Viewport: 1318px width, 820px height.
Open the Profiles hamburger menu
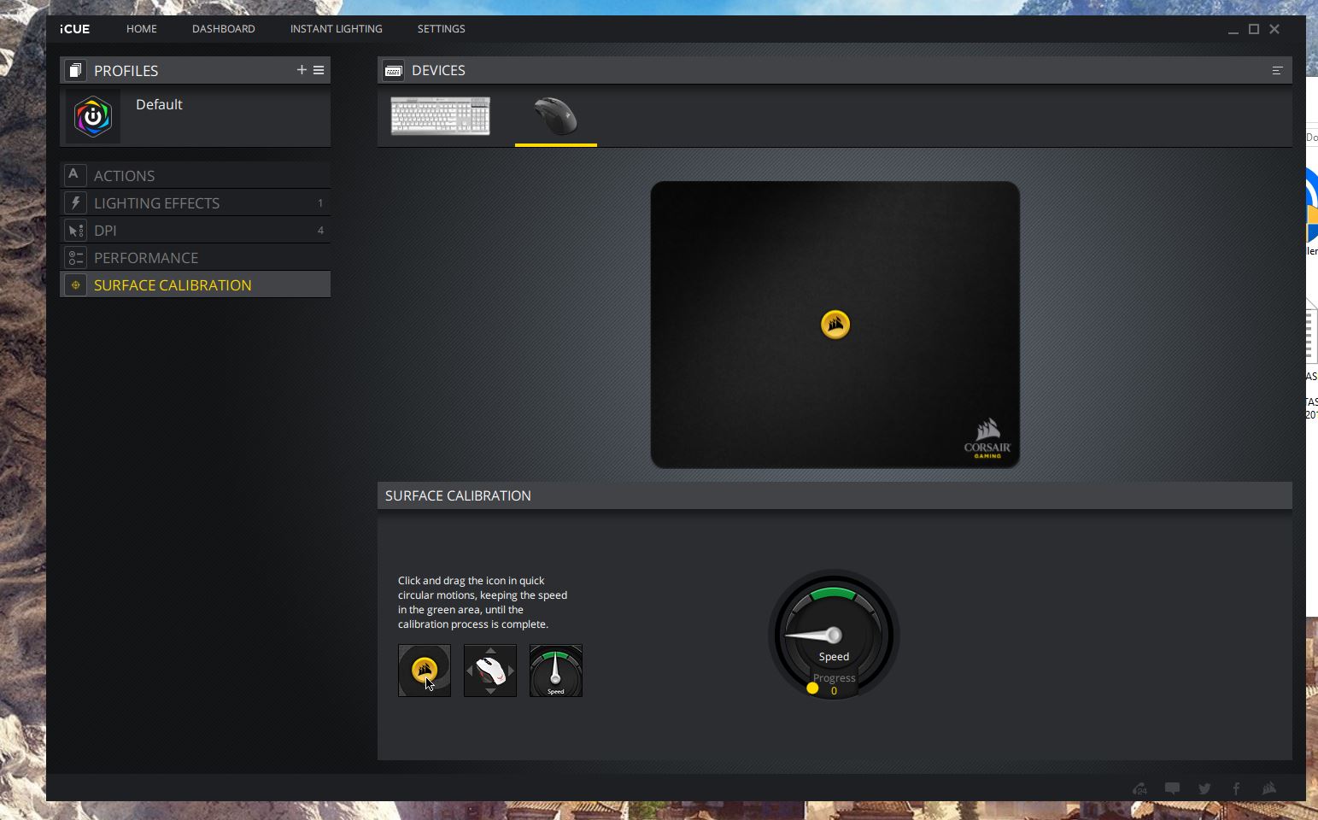pos(319,70)
